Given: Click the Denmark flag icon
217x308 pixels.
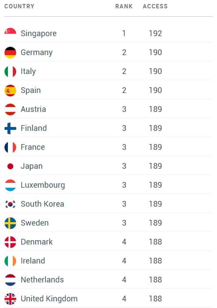Looking at the screenshot, I should 10,242.
